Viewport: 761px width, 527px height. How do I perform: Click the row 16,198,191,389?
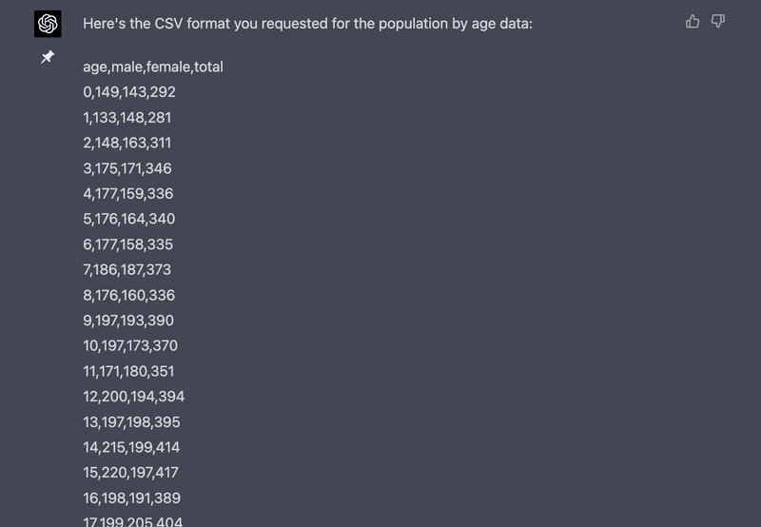[x=132, y=498]
